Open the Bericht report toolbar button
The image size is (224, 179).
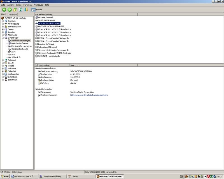click(37, 10)
